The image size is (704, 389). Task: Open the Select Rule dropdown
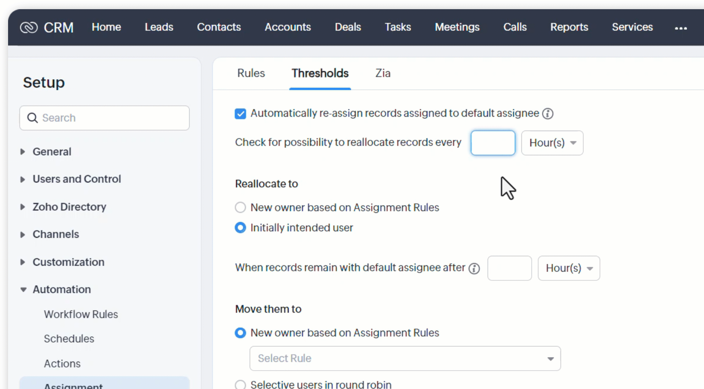pos(405,359)
